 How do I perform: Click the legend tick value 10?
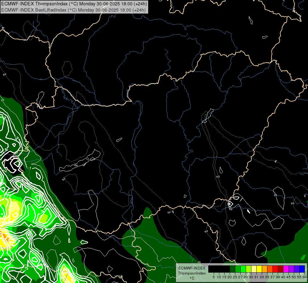(x=219, y=277)
